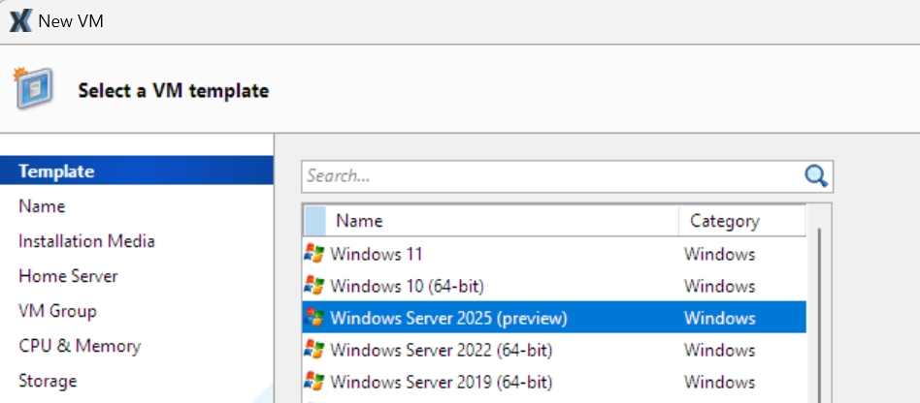
Task: Click Windows category cell for Windows 10
Action: click(x=719, y=286)
